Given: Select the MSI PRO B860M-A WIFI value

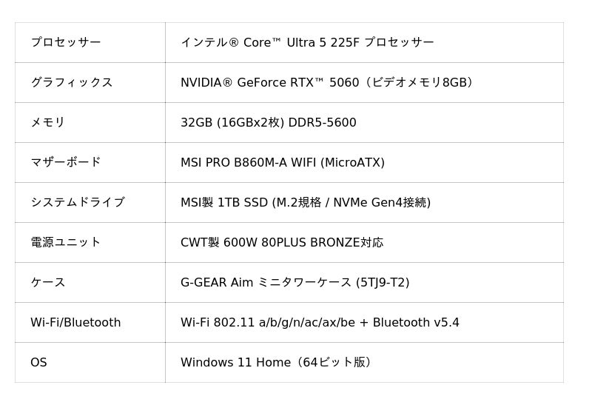Looking at the screenshot, I should click(x=282, y=163).
